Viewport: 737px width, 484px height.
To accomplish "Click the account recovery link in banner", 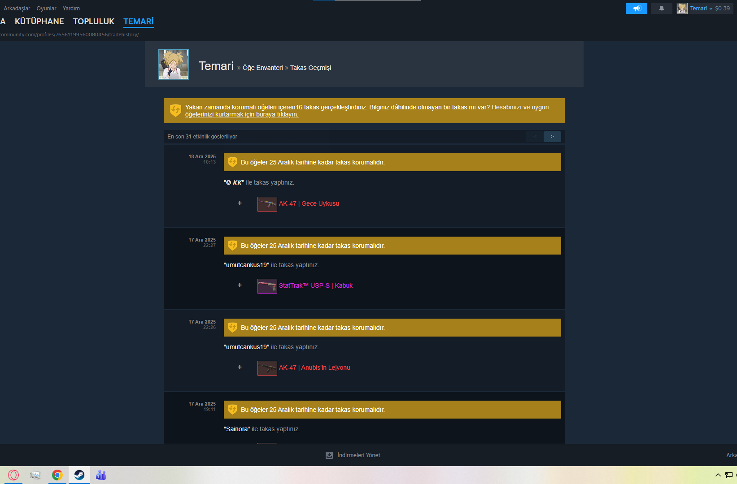I will click(367, 111).
